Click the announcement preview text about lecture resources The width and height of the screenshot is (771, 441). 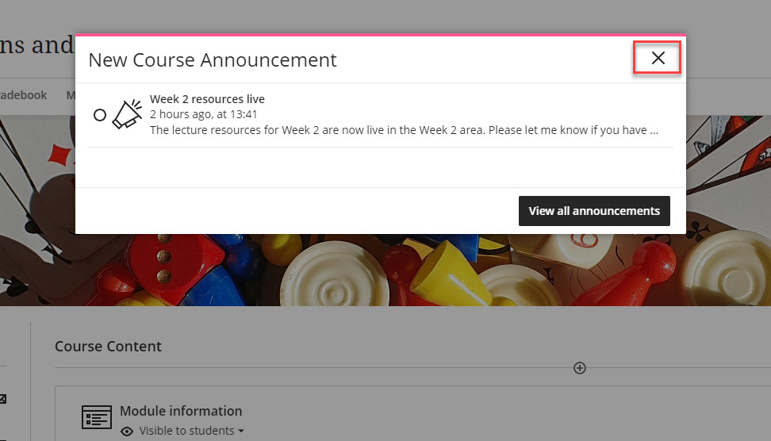click(404, 130)
